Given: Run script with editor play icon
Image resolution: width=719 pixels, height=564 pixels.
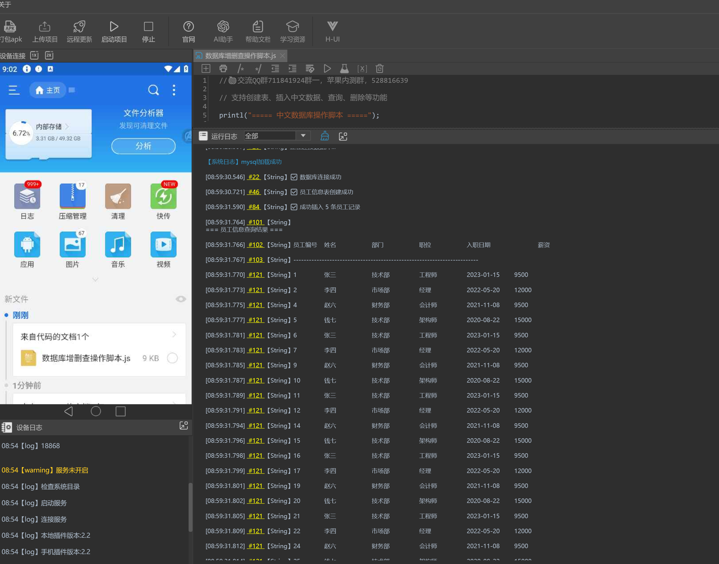Looking at the screenshot, I should point(327,69).
